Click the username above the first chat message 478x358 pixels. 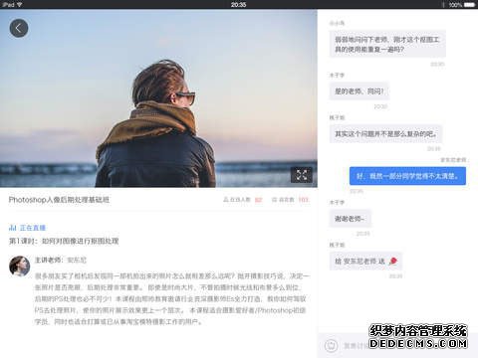pos(337,23)
